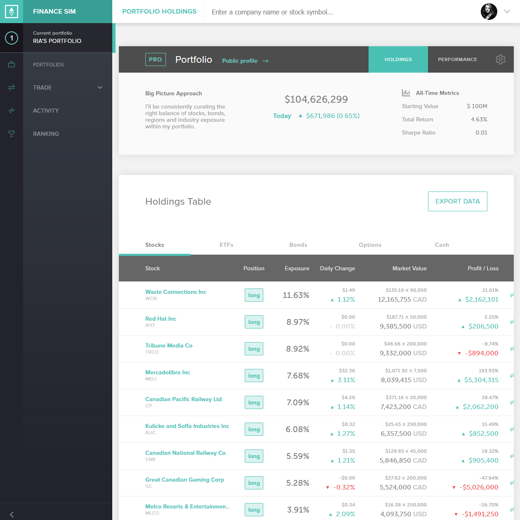This screenshot has height=520, width=520.
Task: Click the Activity pulse sidebar icon
Action: click(x=12, y=111)
